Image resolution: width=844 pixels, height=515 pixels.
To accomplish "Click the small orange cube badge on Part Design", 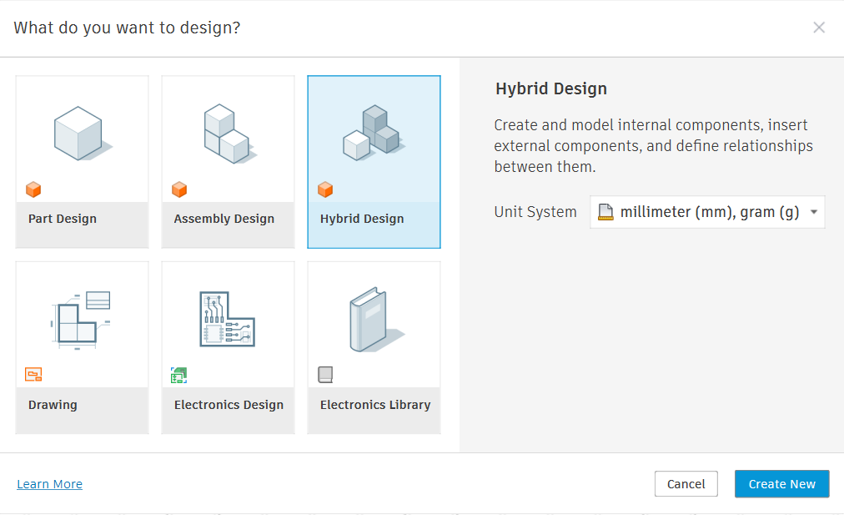I will tap(33, 189).
